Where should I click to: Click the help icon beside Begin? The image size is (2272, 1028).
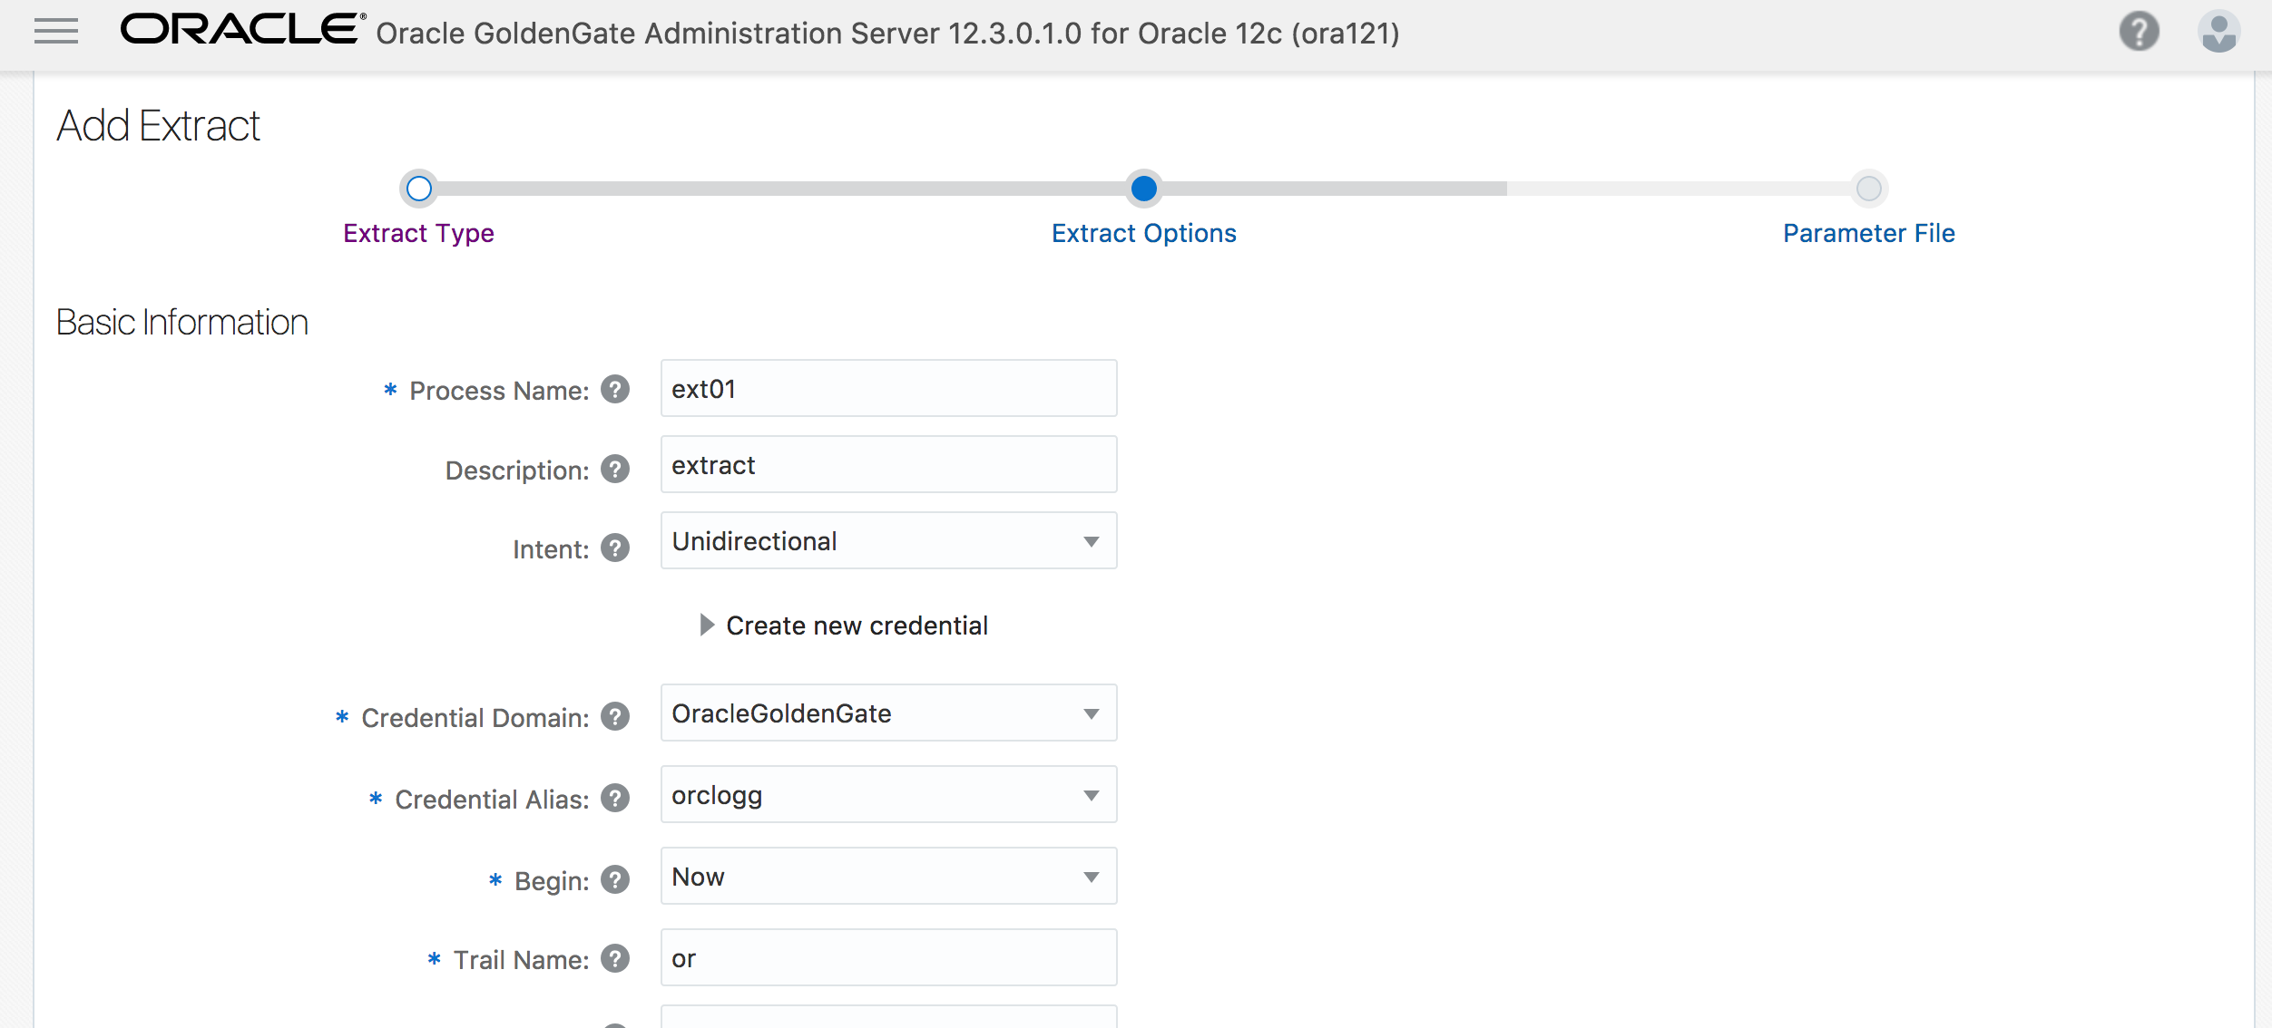(615, 878)
